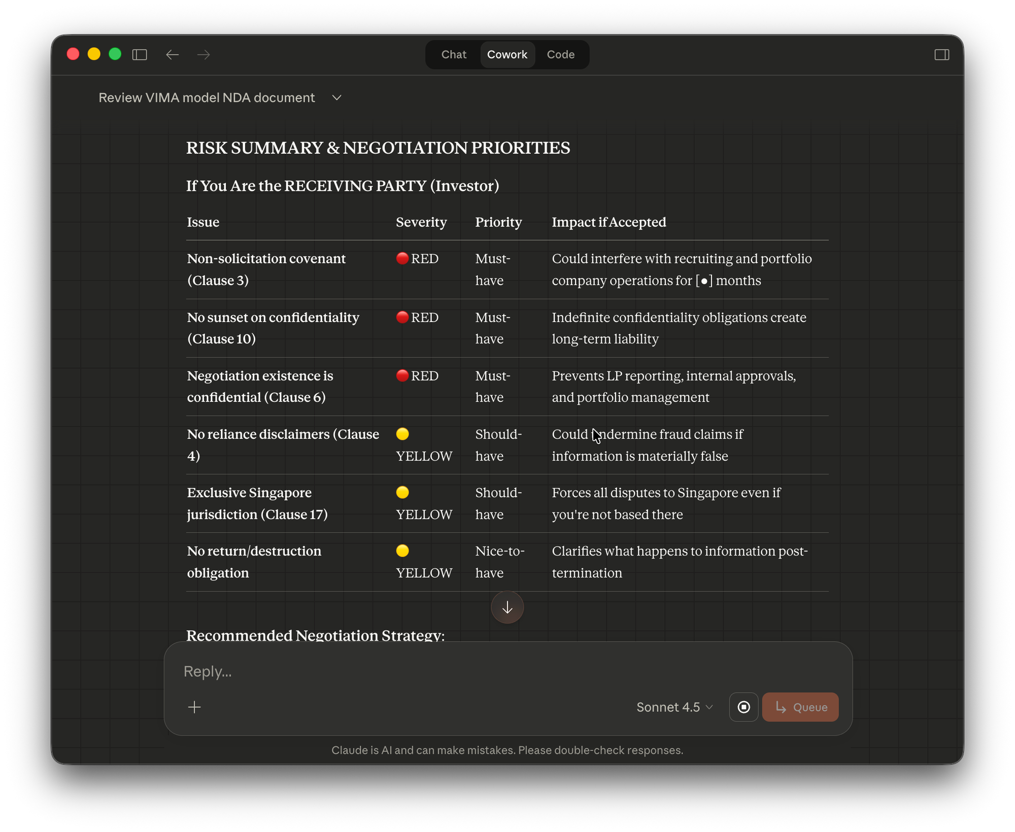Toggle the right side panel
The width and height of the screenshot is (1015, 832).
(x=942, y=54)
